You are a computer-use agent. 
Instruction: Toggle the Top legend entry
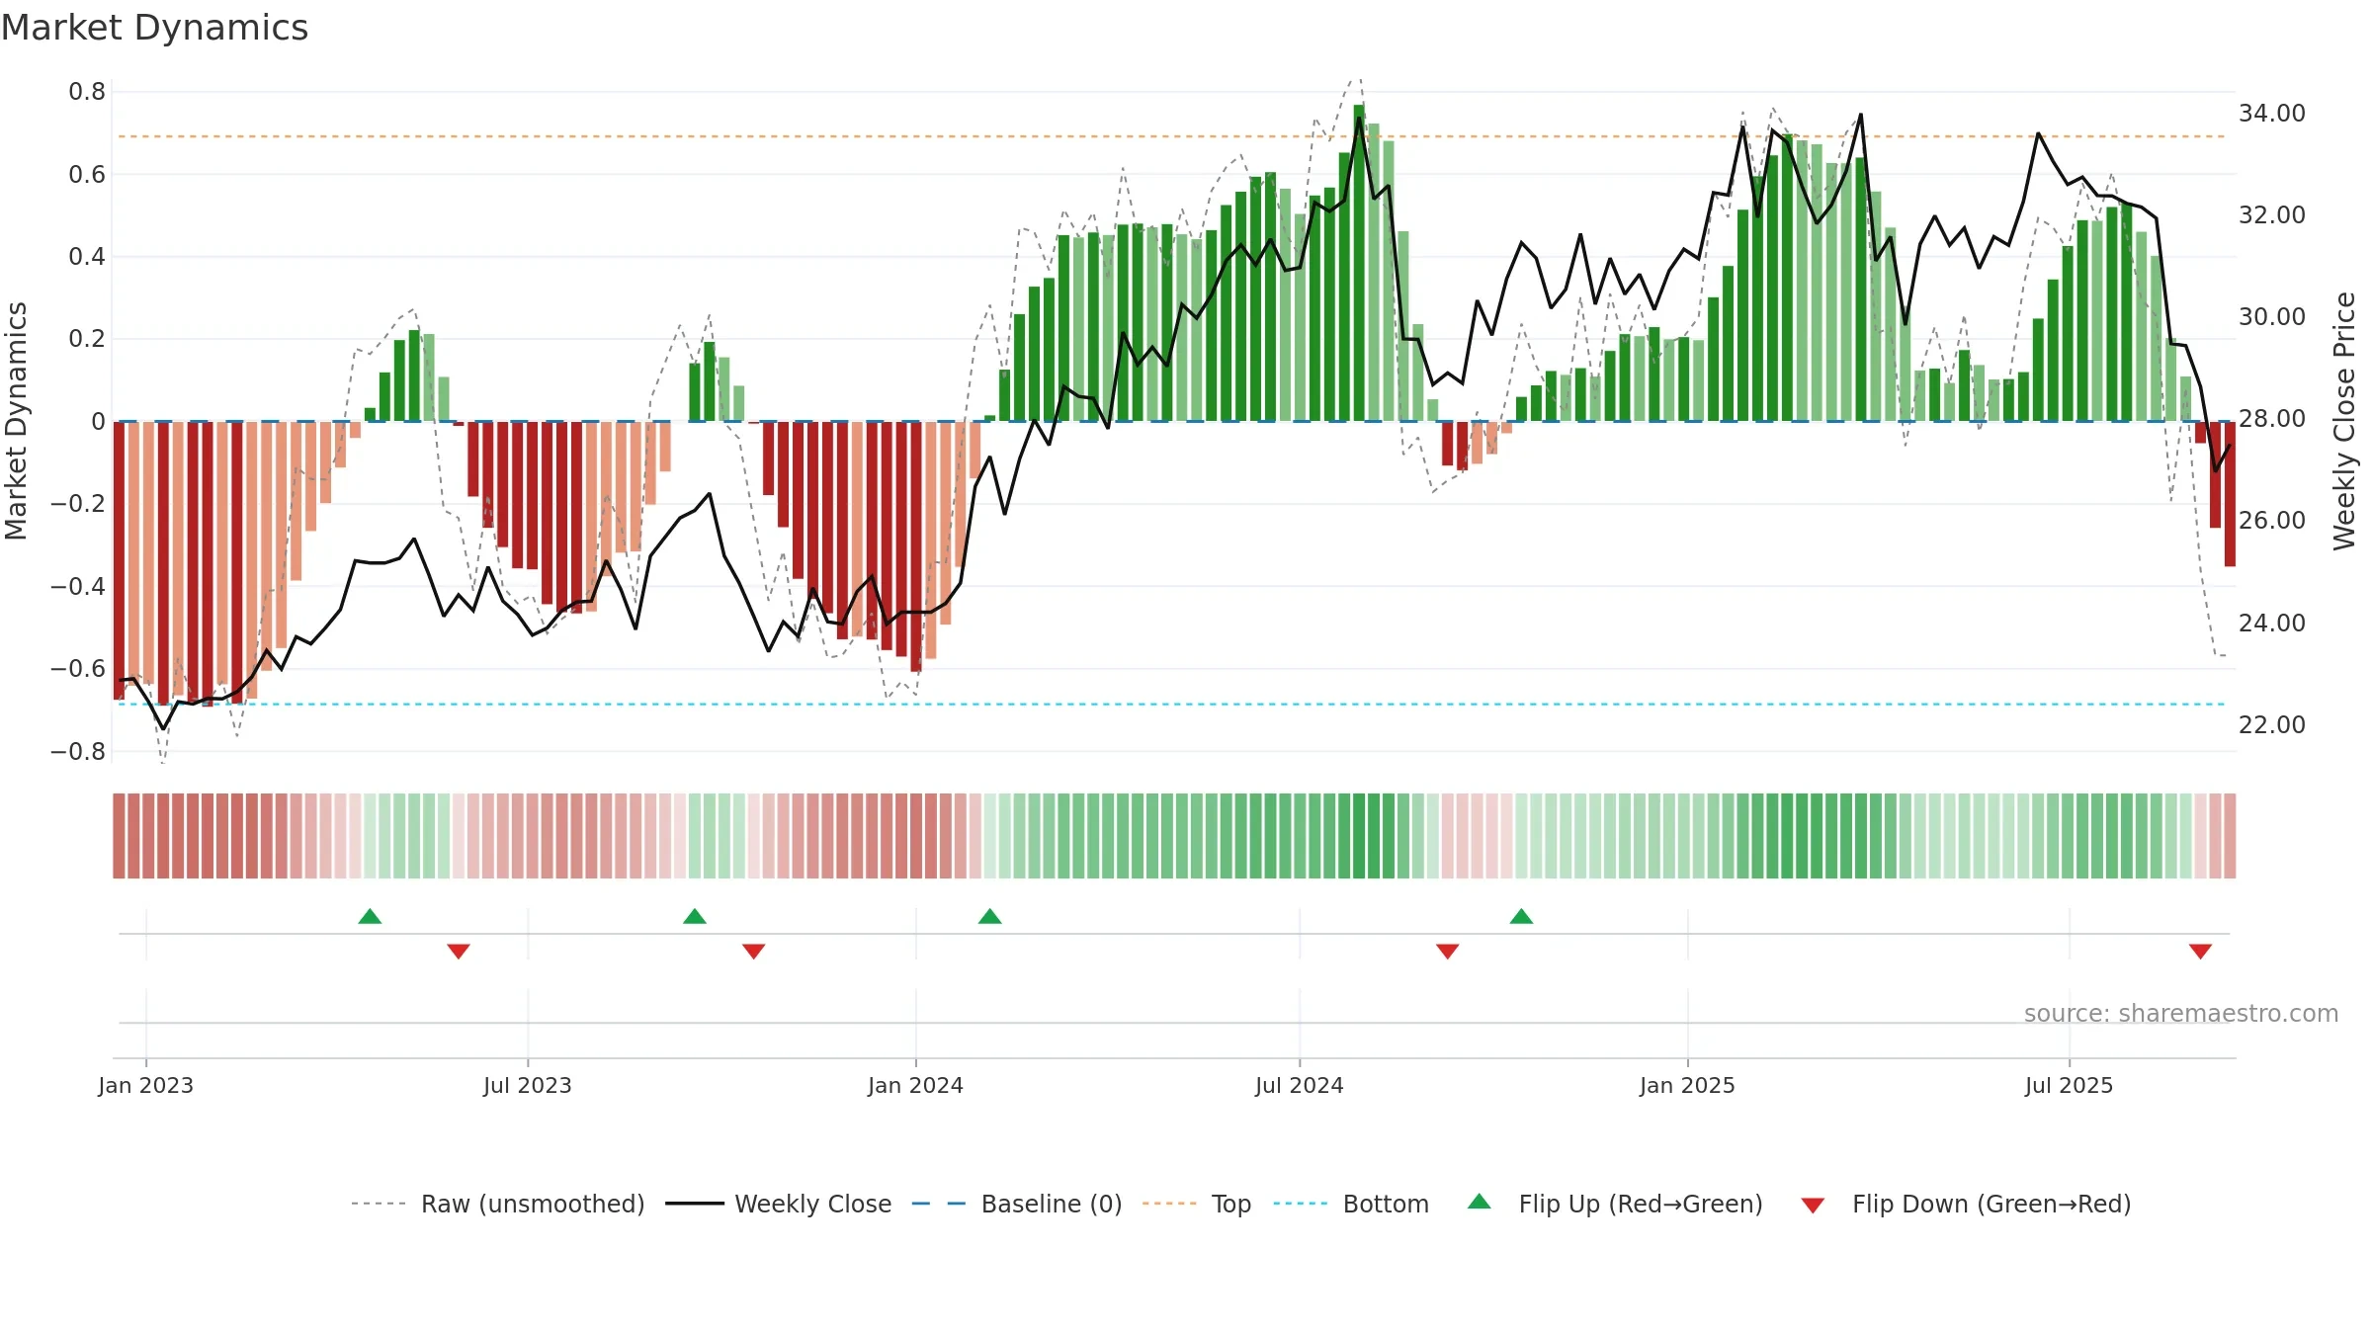point(1196,1204)
